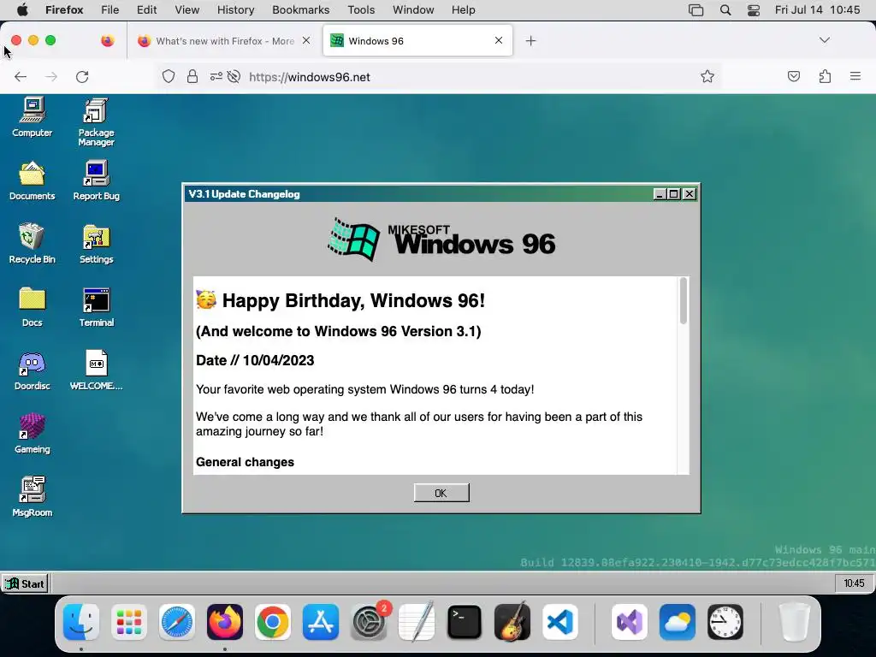This screenshot has width=876, height=657.
Task: Expand the list all tabs chevron
Action: pyautogui.click(x=825, y=40)
